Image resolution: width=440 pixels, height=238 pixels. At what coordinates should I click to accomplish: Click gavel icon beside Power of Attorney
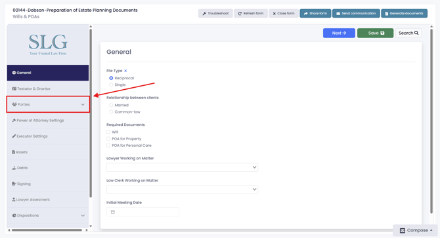click(x=14, y=121)
